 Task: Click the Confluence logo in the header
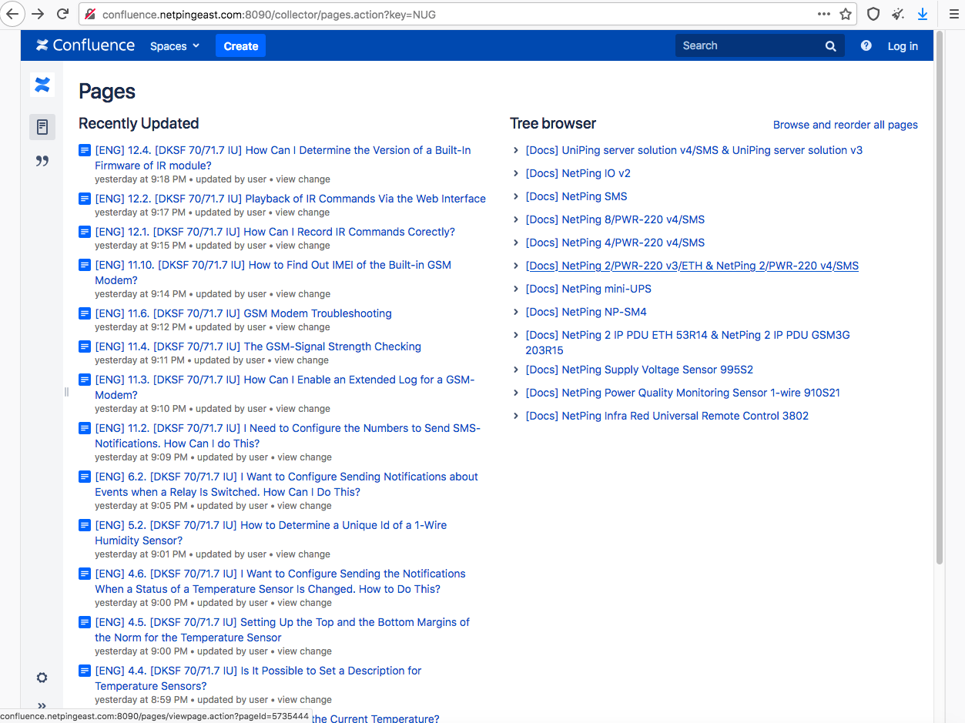pos(85,45)
